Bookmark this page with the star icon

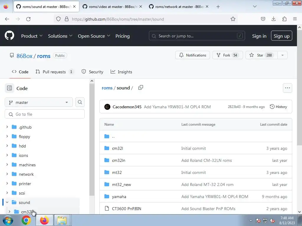coord(233,19)
